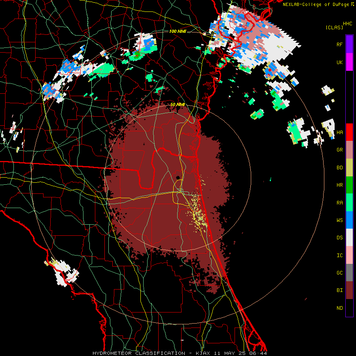
Task: Click the 06:44 timestamp
Action: point(258,353)
